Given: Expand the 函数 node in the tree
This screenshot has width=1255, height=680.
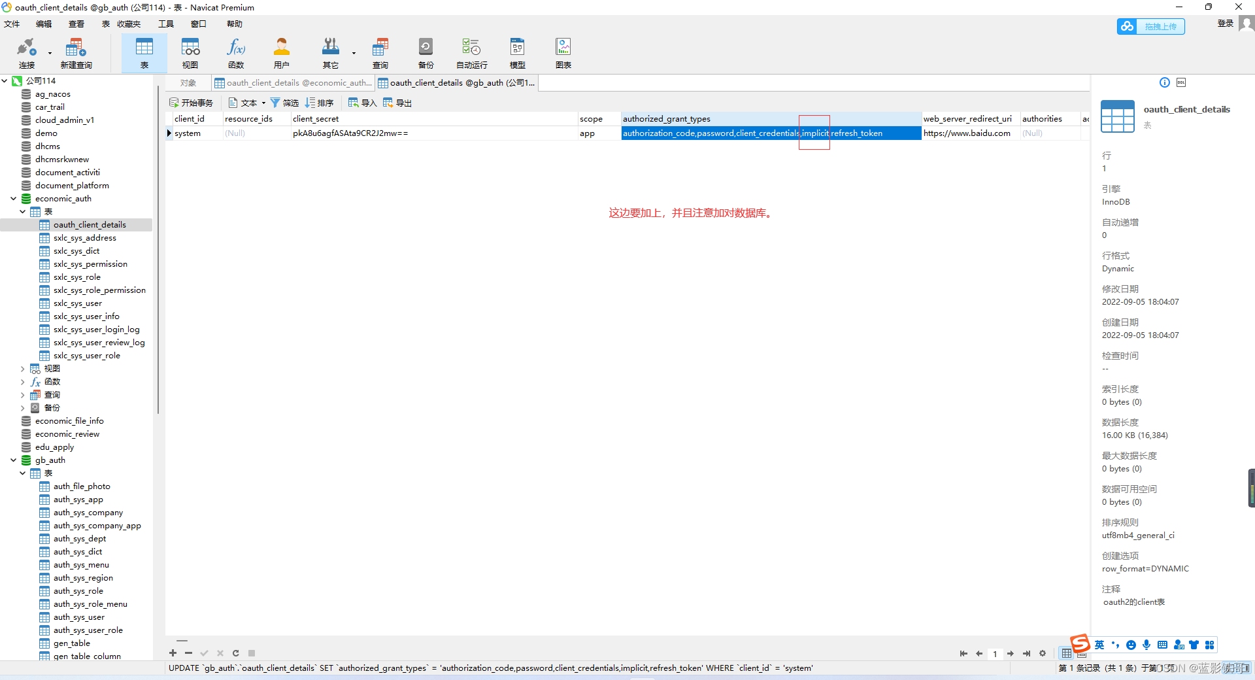Looking at the screenshot, I should 22,382.
